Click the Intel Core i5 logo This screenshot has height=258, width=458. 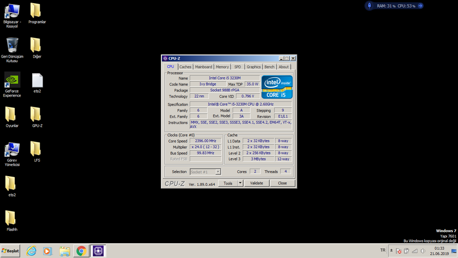click(277, 87)
